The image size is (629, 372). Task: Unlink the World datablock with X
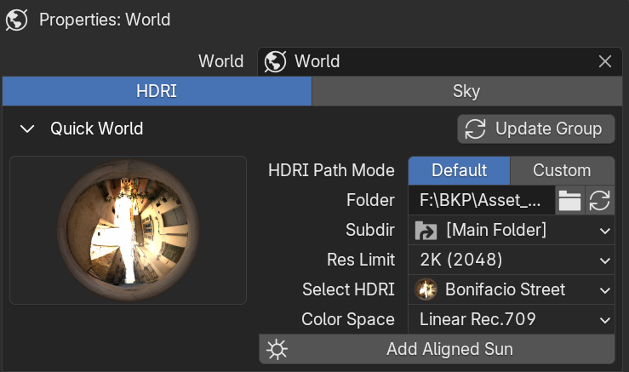coord(605,62)
